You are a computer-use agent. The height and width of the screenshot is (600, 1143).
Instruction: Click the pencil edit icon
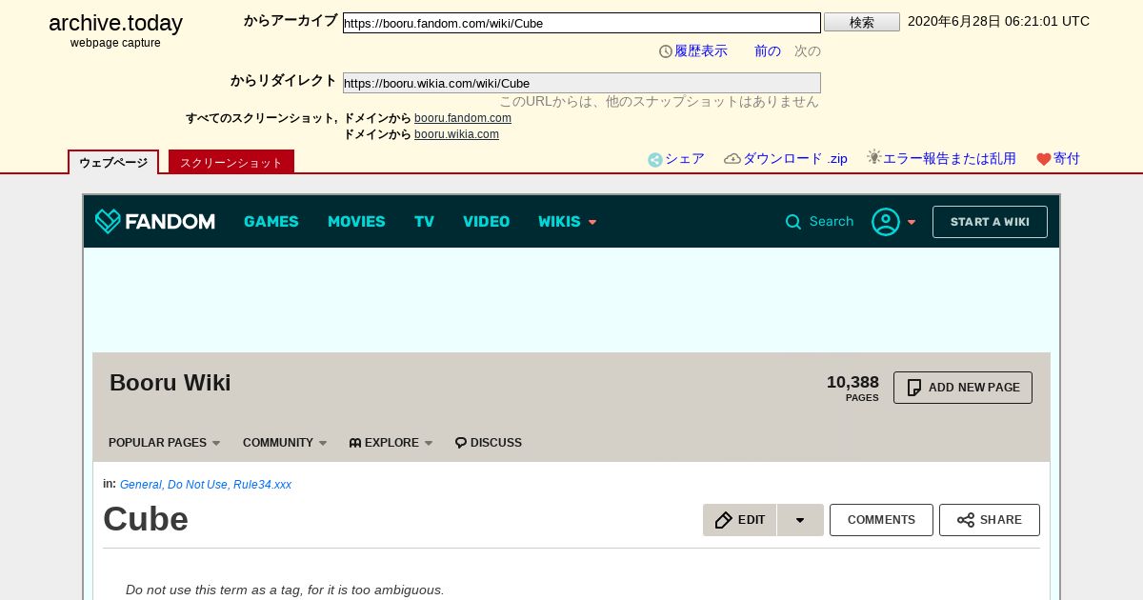click(724, 520)
